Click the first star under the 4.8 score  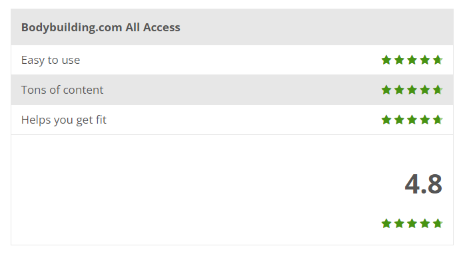386,223
